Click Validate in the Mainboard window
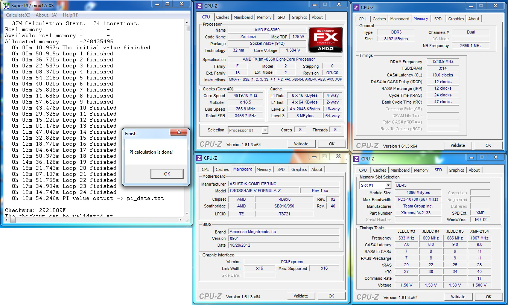508x305 pixels. (x=301, y=296)
